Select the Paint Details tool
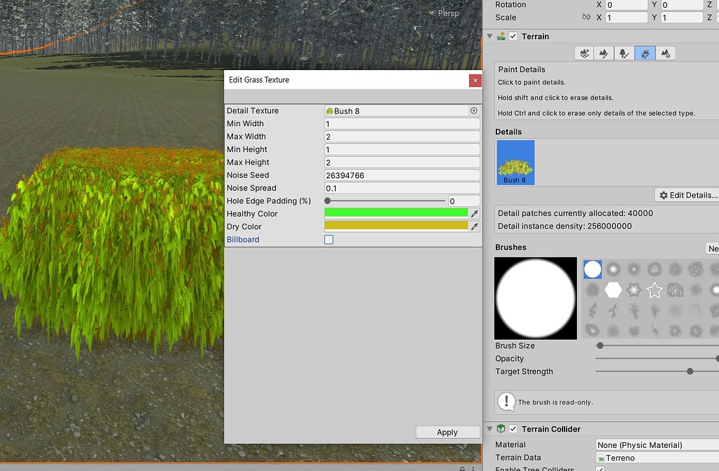Viewport: 719px width, 471px height. [x=645, y=53]
